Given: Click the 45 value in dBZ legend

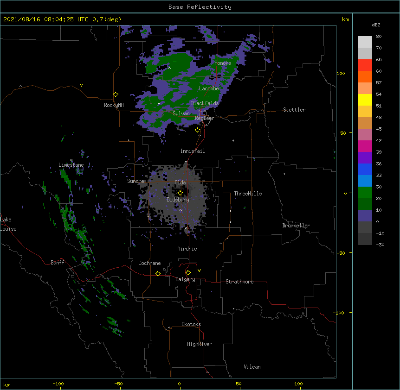Looking at the screenshot, I should point(379,129).
